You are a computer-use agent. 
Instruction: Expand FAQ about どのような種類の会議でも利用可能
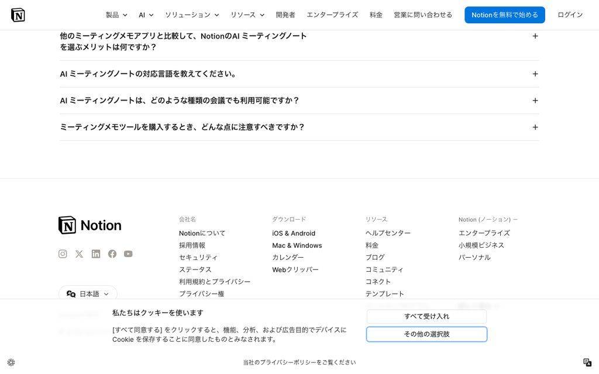[x=299, y=101]
